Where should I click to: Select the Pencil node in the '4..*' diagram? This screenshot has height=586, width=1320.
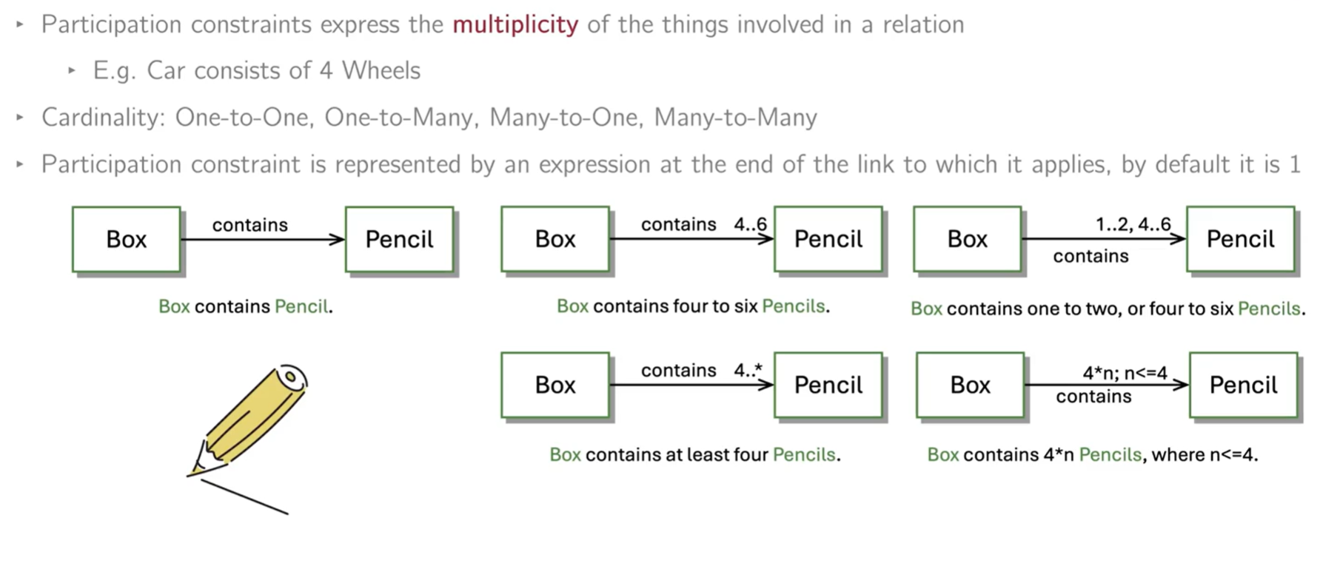pyautogui.click(x=828, y=385)
